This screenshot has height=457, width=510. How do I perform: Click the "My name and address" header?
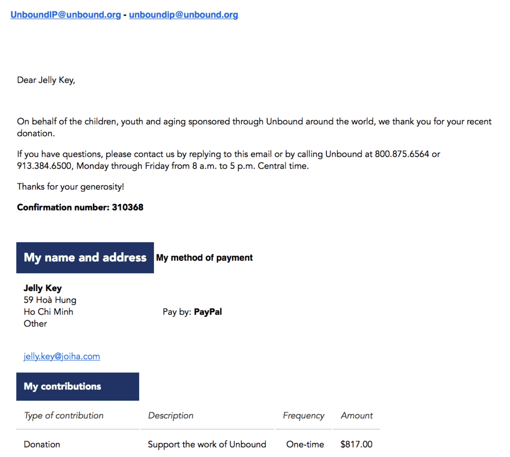pyautogui.click(x=85, y=258)
